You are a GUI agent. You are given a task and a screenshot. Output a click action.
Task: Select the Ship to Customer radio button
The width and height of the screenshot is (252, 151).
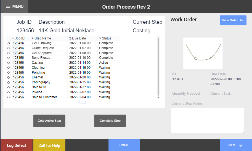coord(8,97)
